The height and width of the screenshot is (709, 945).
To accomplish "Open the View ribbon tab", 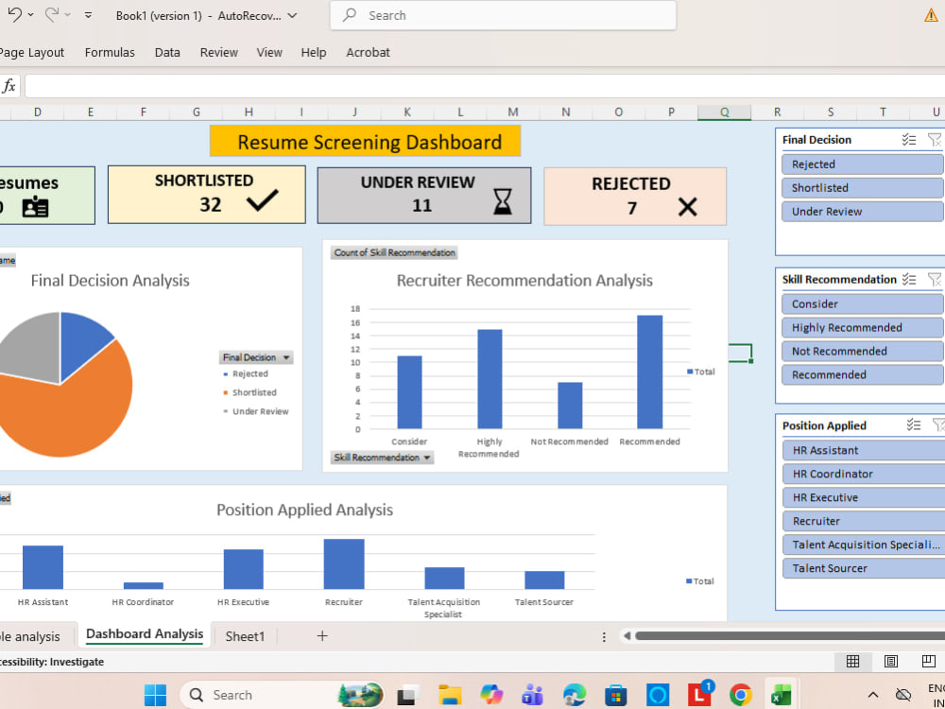I will (x=269, y=52).
